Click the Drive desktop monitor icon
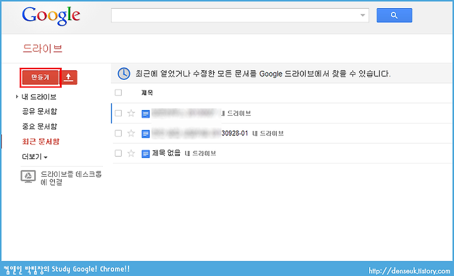 click(28, 177)
